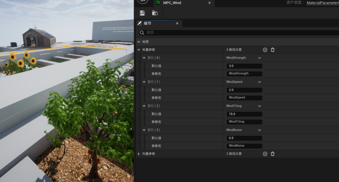Viewport: 339px width, 182px height.
Task: Browse to asset in Content Browser
Action: [155, 13]
